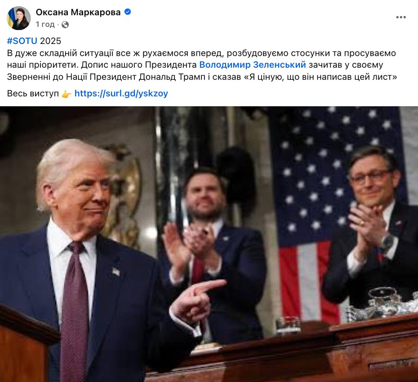Open Оксана Маркарова's profile avatar
418x382 pixels.
pos(18,18)
